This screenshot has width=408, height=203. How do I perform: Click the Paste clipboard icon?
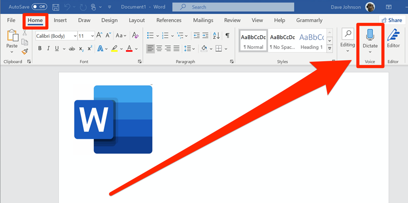[x=12, y=35]
